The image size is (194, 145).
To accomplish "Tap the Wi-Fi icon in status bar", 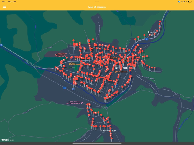I will pyautogui.click(x=182, y=2).
